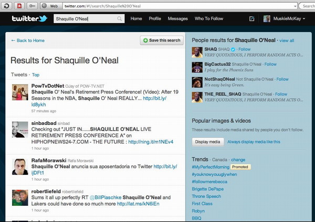Open PowTvDotNet's profile picture
This screenshot has height=222, width=315.
[20, 92]
